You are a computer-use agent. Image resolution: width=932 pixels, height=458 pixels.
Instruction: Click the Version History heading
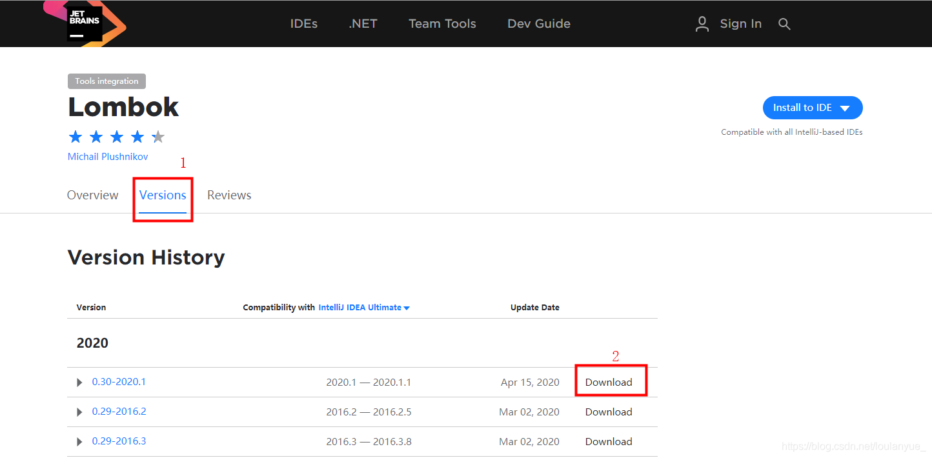tap(147, 257)
